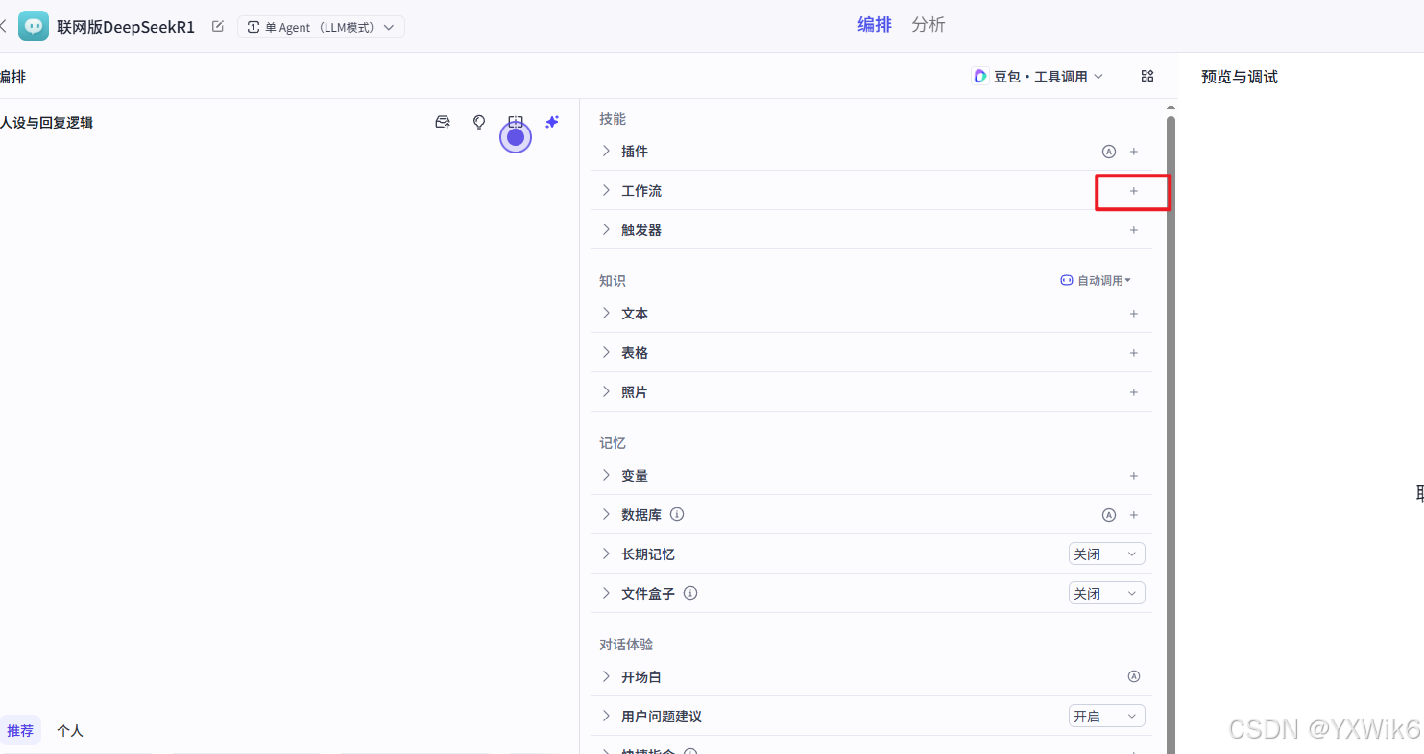1424x754 pixels.
Task: Click the bot avatar icon beside the name
Action: coord(34,26)
